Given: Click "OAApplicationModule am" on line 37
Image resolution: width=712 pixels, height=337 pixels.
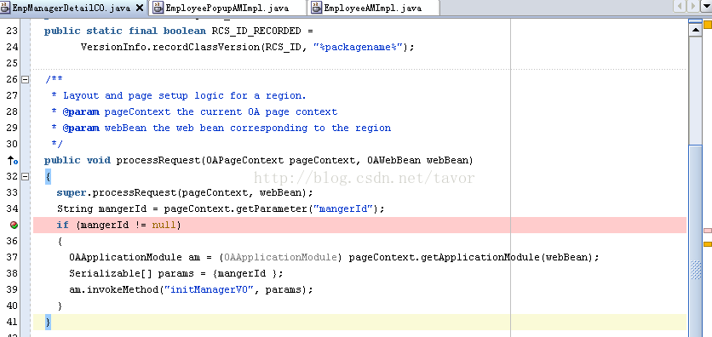Looking at the screenshot, I should (135, 257).
